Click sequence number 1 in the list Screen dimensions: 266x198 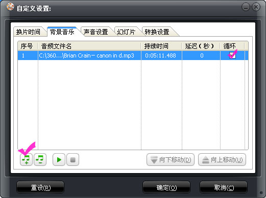(23, 55)
